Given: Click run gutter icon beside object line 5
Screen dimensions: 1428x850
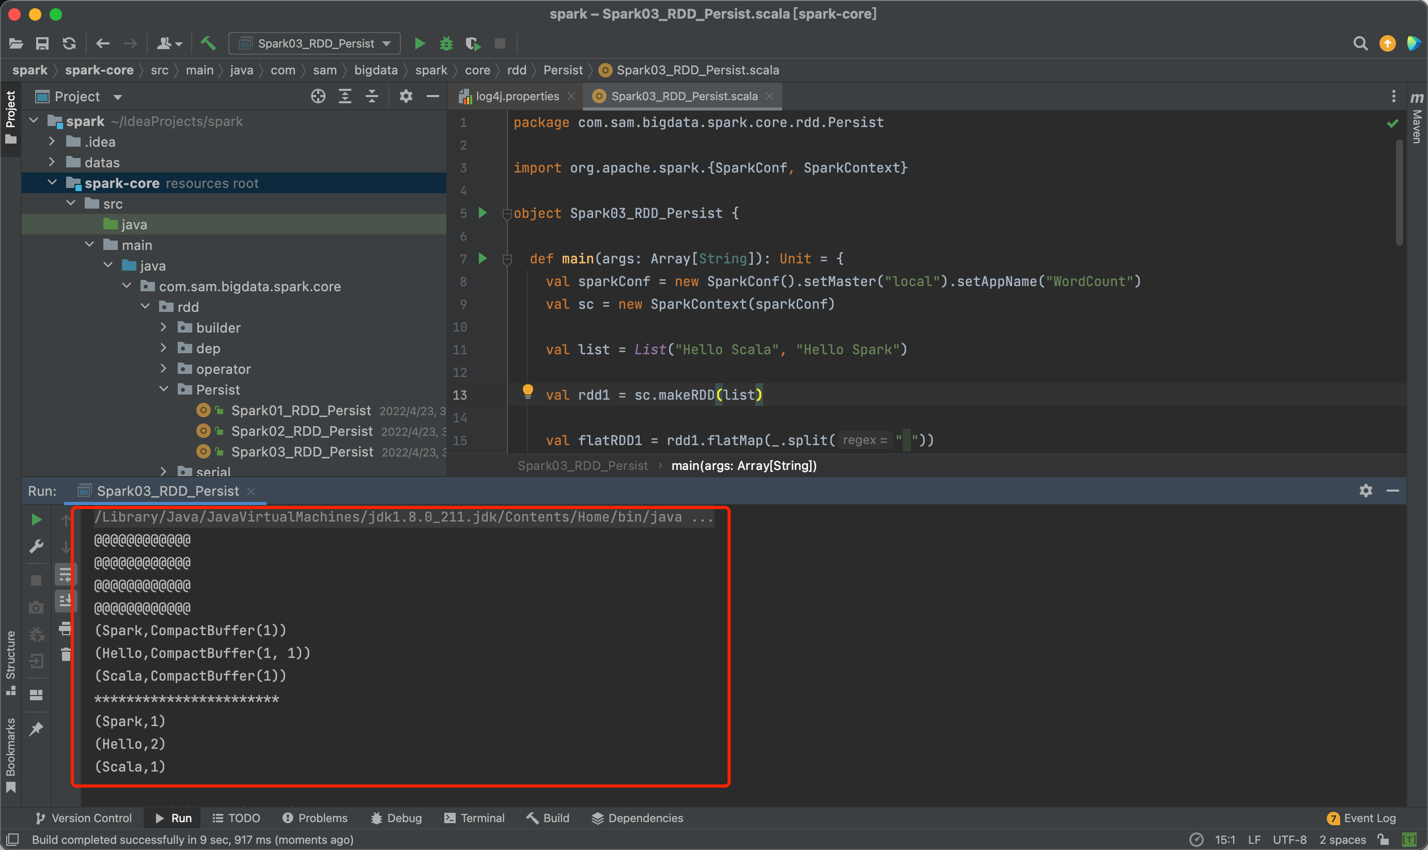Looking at the screenshot, I should pyautogui.click(x=483, y=213).
